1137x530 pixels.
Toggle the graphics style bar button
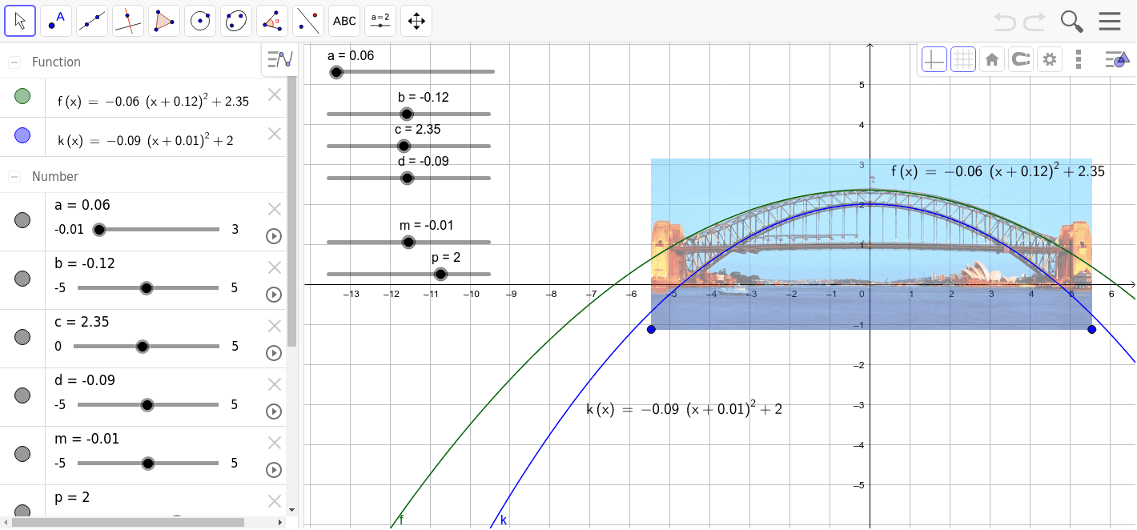tap(1116, 59)
